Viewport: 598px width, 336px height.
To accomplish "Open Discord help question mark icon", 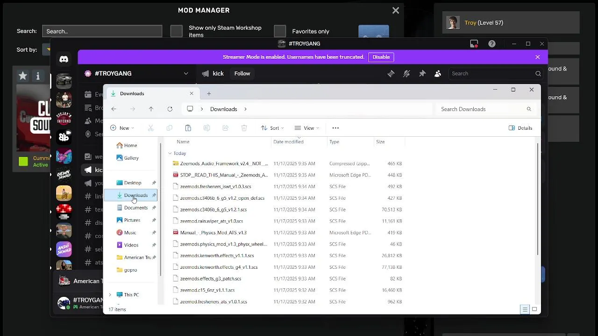I will 492,44.
